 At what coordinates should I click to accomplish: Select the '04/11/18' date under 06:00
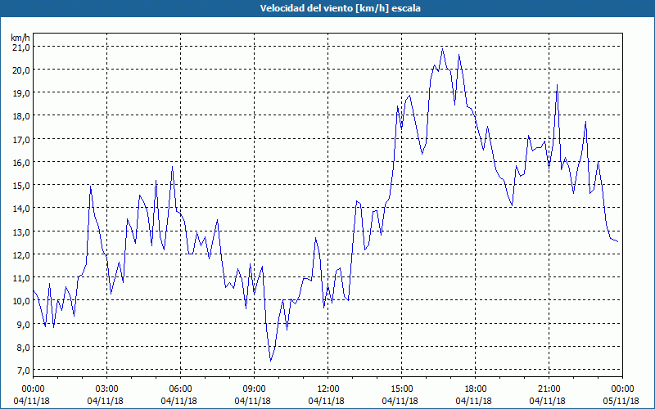[178, 401]
